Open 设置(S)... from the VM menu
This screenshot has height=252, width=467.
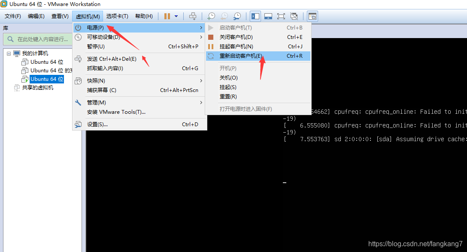[x=139, y=125]
